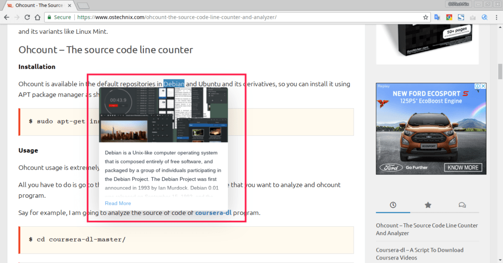503x263 pixels.
Task: Click the browser back arrow
Action: [7, 17]
